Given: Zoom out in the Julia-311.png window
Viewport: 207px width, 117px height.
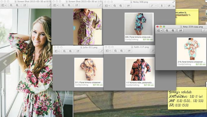Looking at the screenshot, I should (x=64, y=51).
